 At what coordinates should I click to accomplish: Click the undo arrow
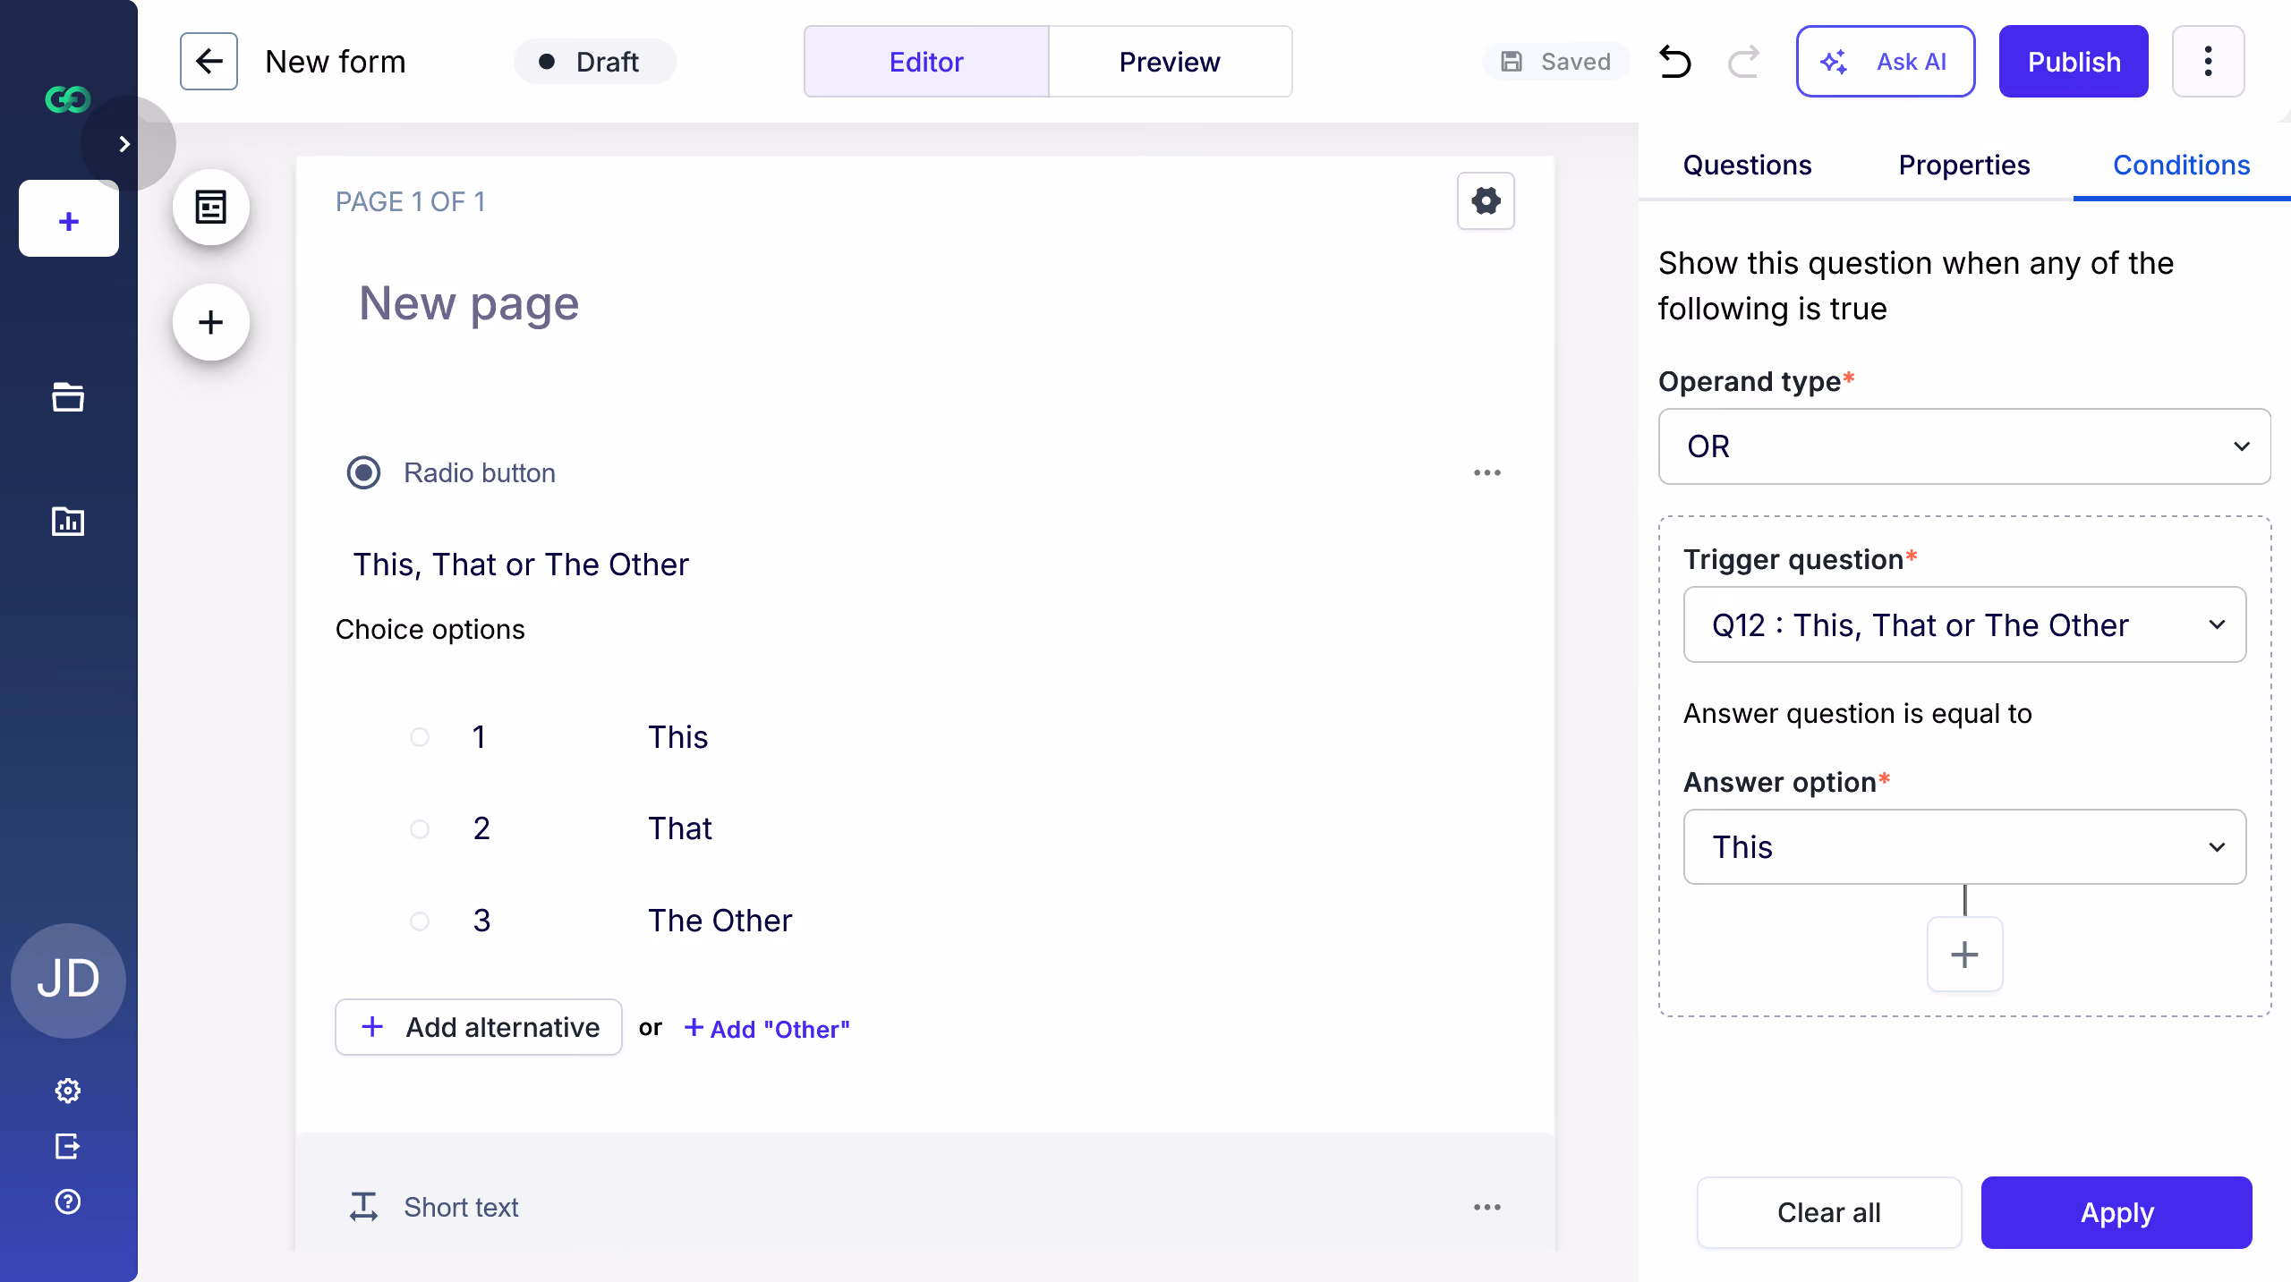pos(1674,62)
